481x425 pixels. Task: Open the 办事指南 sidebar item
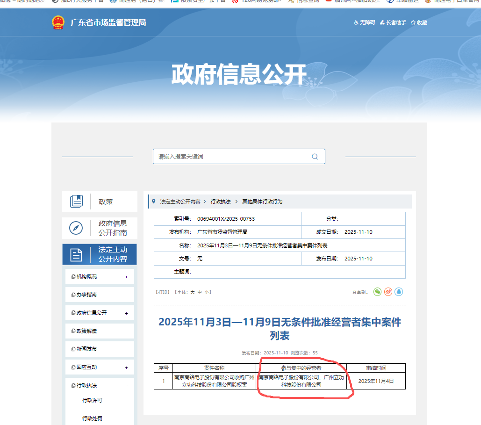pyautogui.click(x=100, y=295)
